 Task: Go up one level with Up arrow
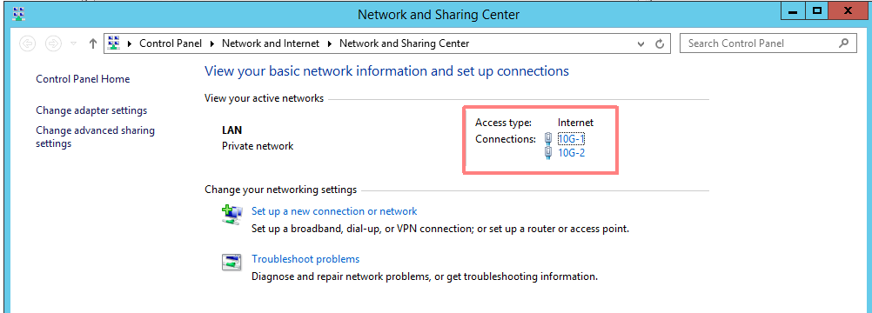(x=93, y=43)
